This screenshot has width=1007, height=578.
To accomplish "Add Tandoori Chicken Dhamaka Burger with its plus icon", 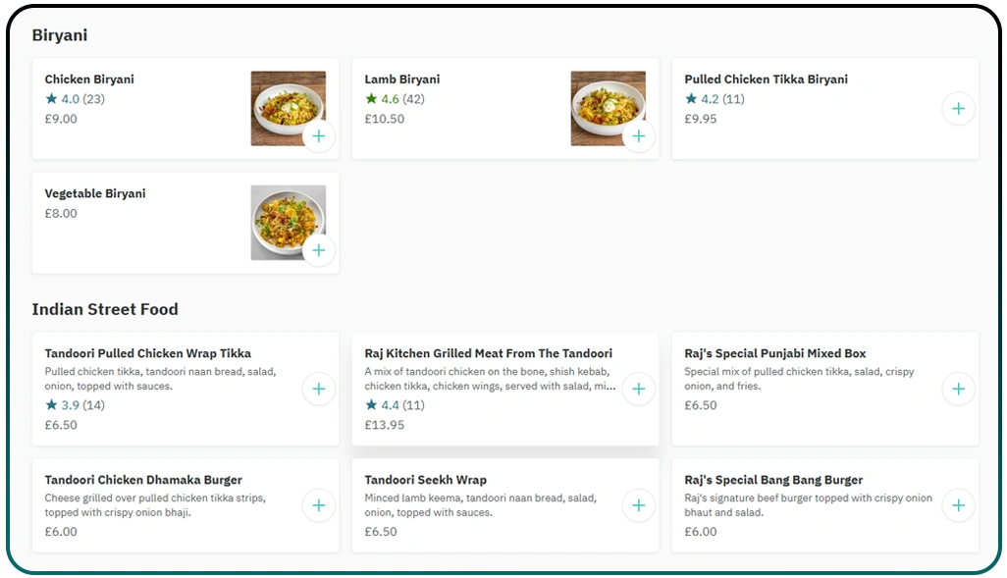I will 319,505.
